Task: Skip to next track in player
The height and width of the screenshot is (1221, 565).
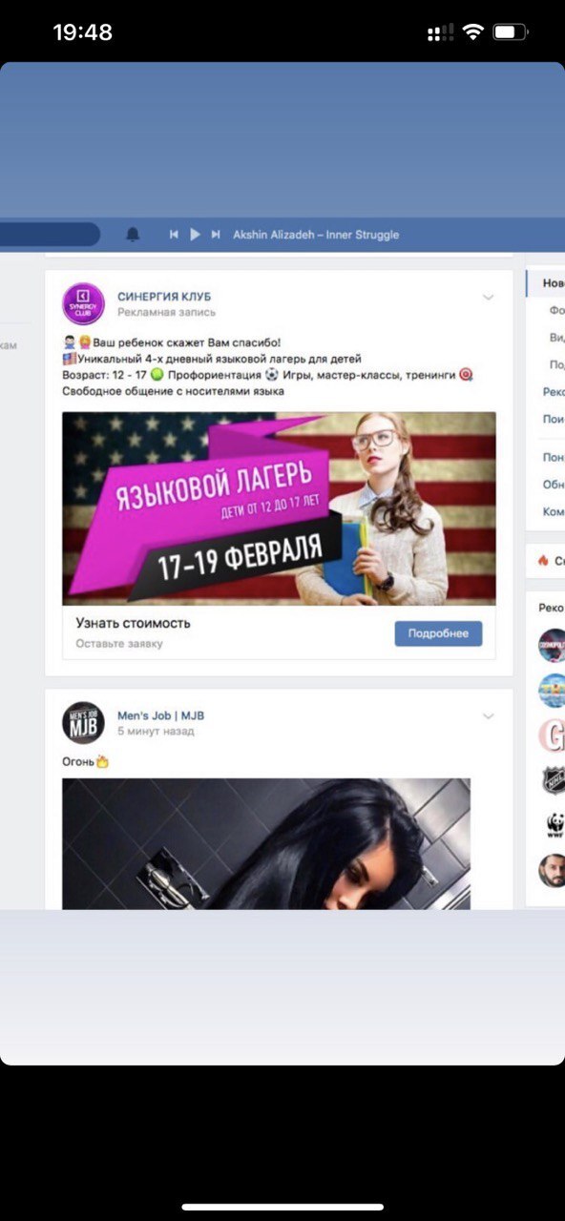Action: point(216,235)
